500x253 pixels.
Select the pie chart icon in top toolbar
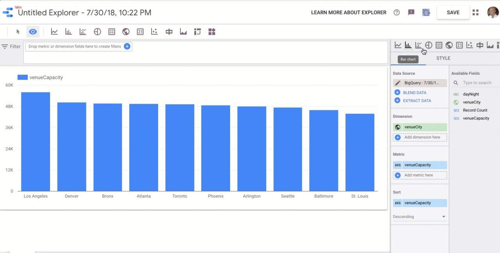97,32
